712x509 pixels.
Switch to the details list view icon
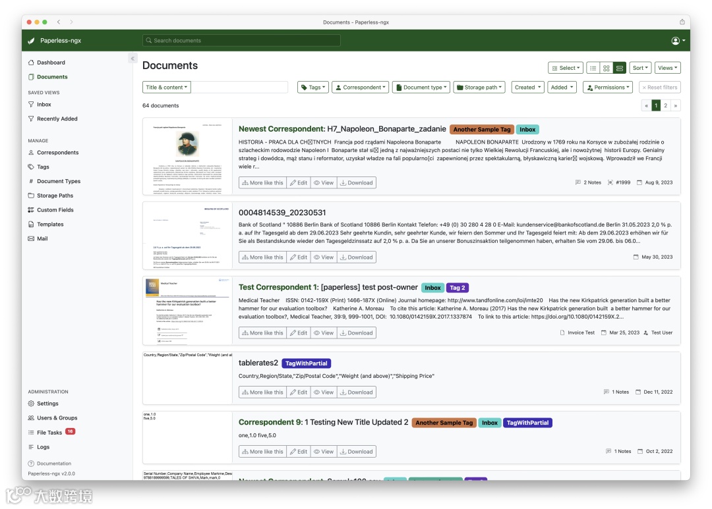pos(593,68)
